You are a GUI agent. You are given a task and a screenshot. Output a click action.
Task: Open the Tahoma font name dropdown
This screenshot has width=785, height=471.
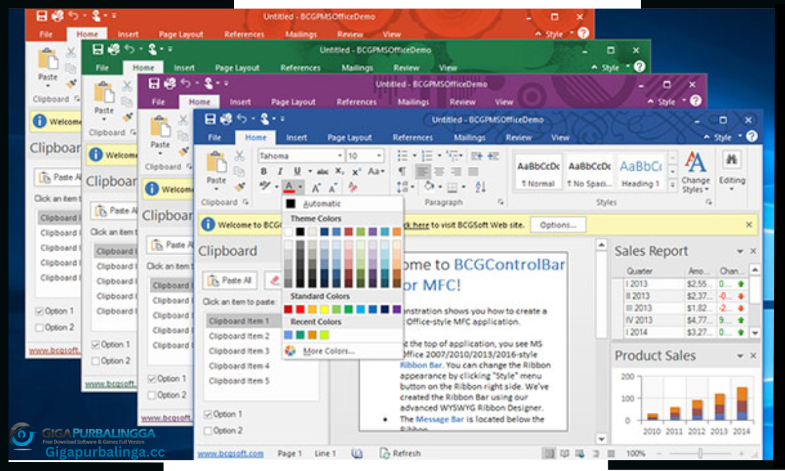(340, 156)
